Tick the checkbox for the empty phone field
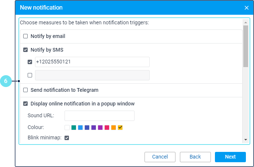The width and height of the screenshot is (254, 167). (x=30, y=75)
